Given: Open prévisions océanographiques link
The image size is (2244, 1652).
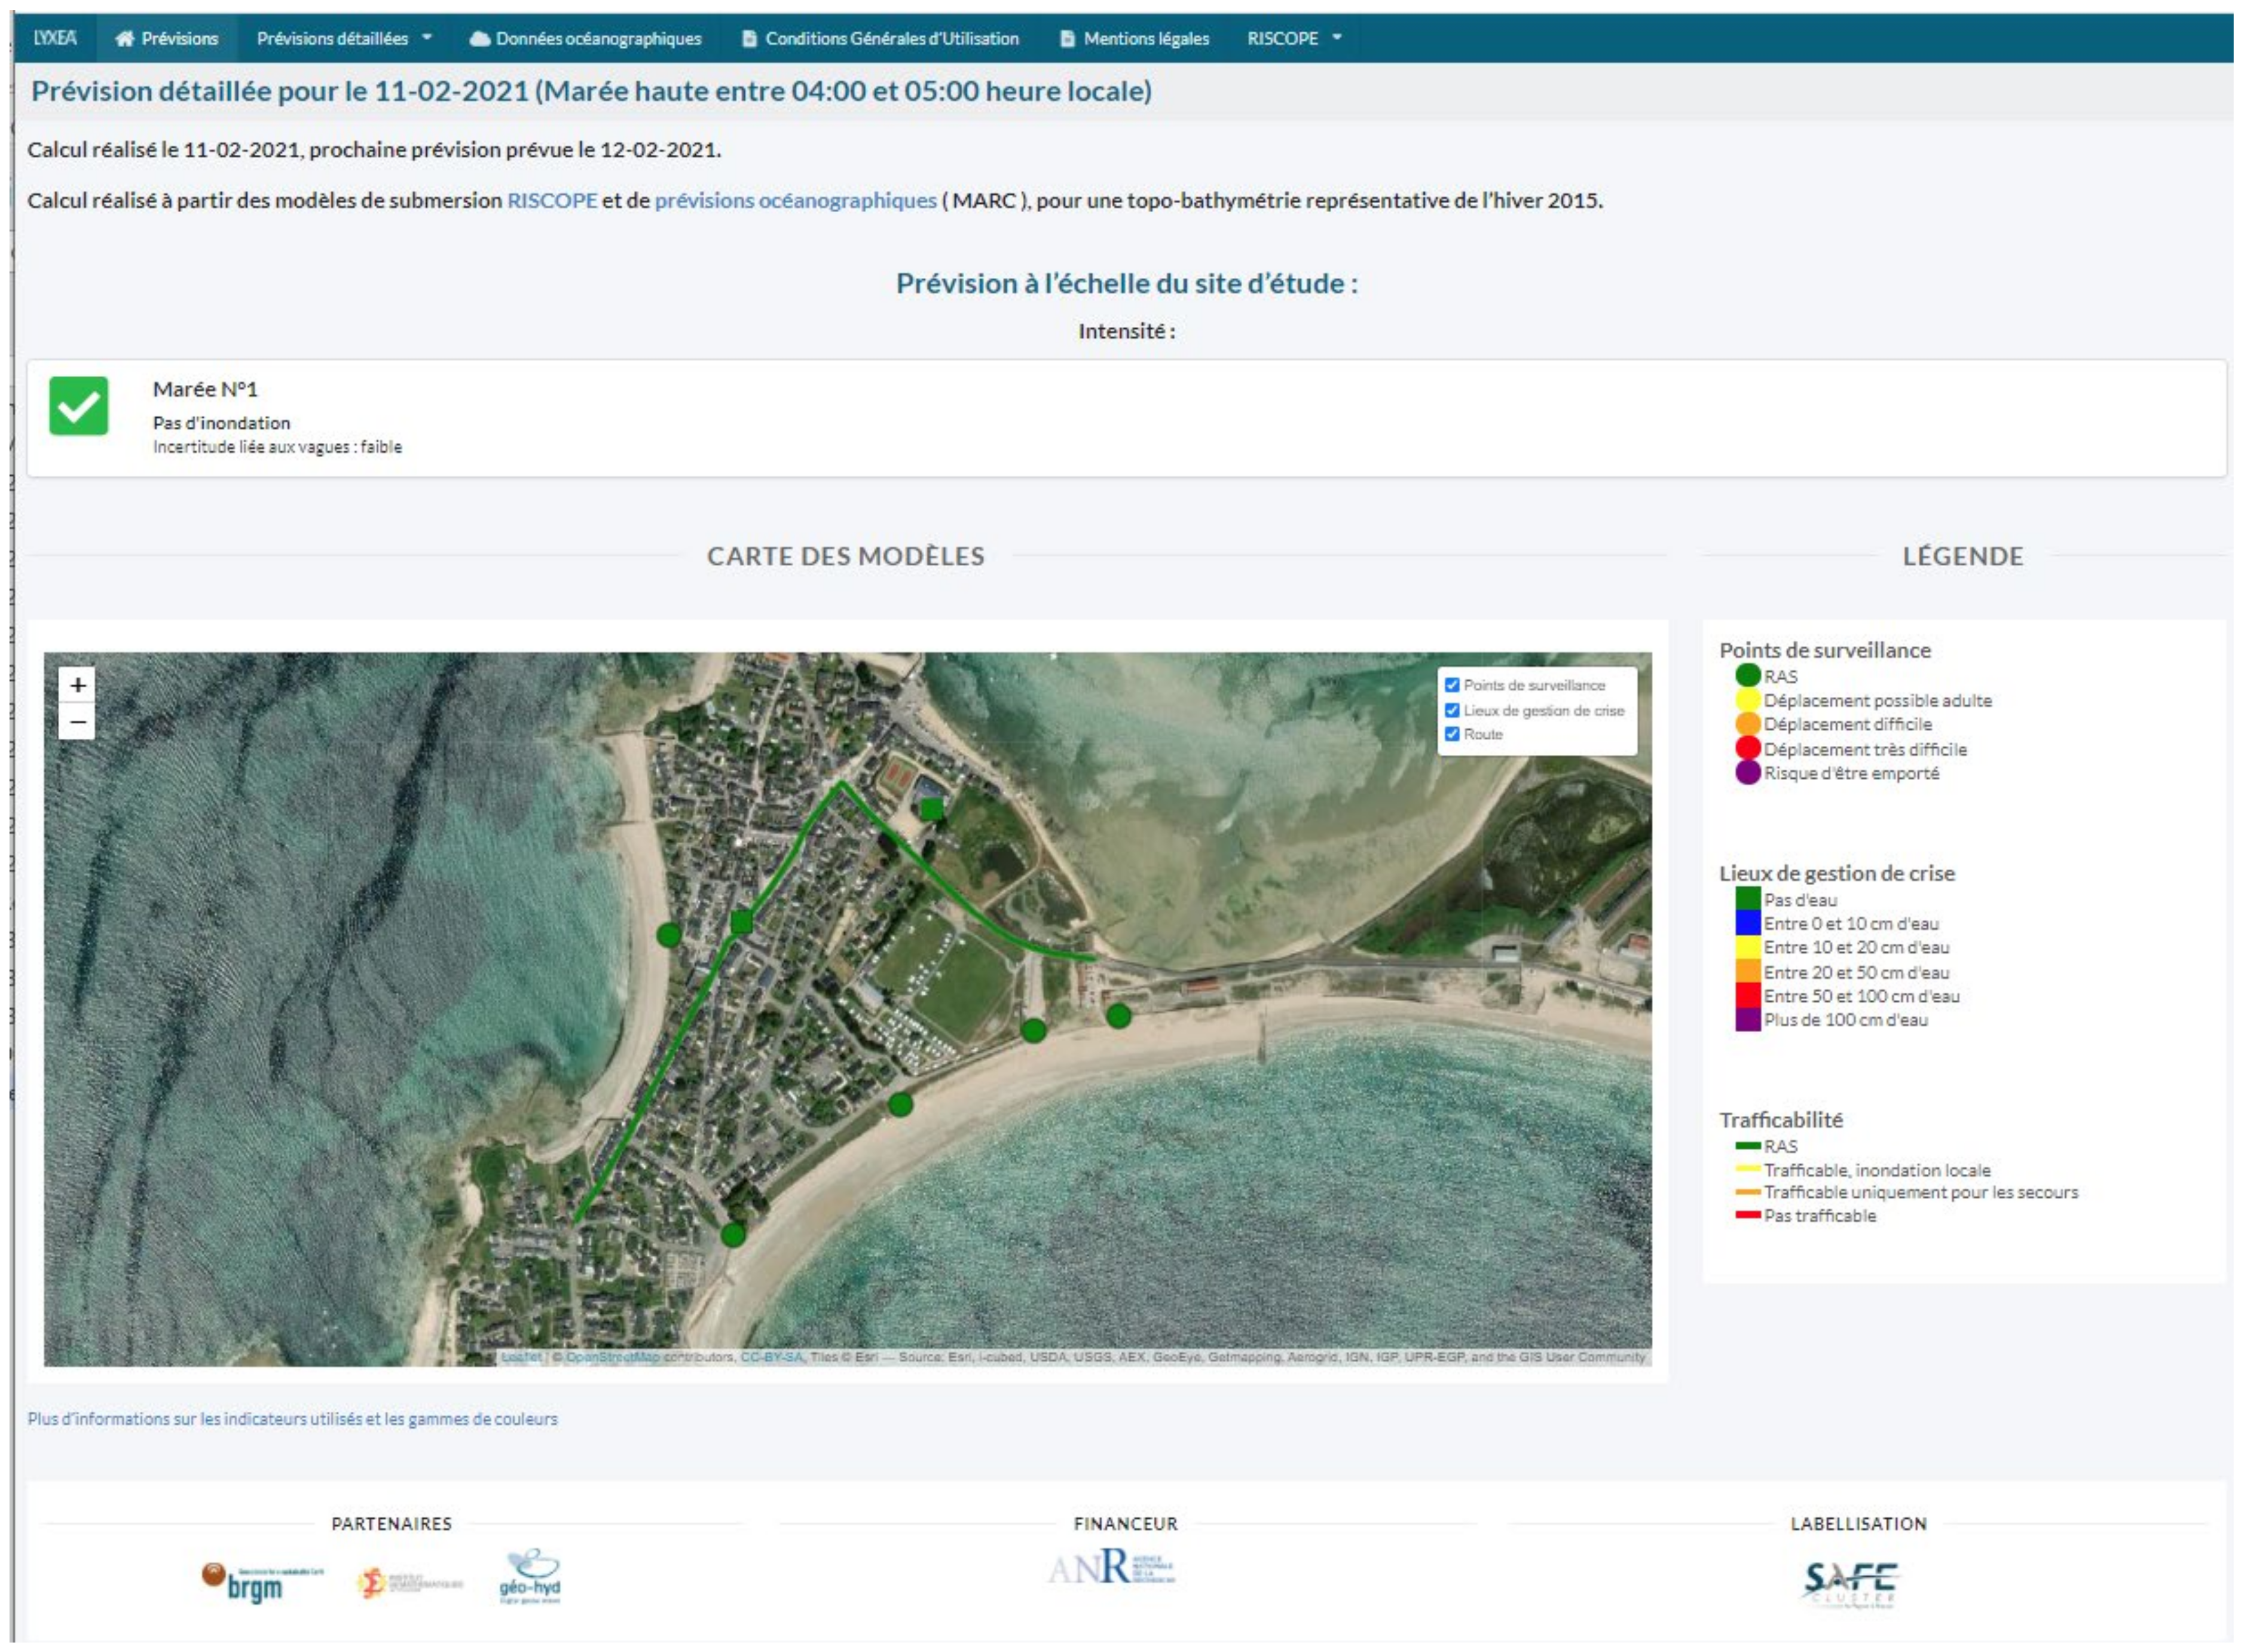Looking at the screenshot, I should (795, 200).
